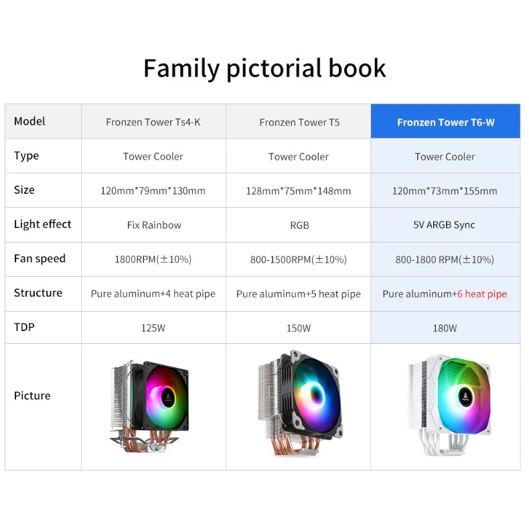
Task: Click the "128mm*75mm*148mm" size cell
Action: tap(299, 191)
